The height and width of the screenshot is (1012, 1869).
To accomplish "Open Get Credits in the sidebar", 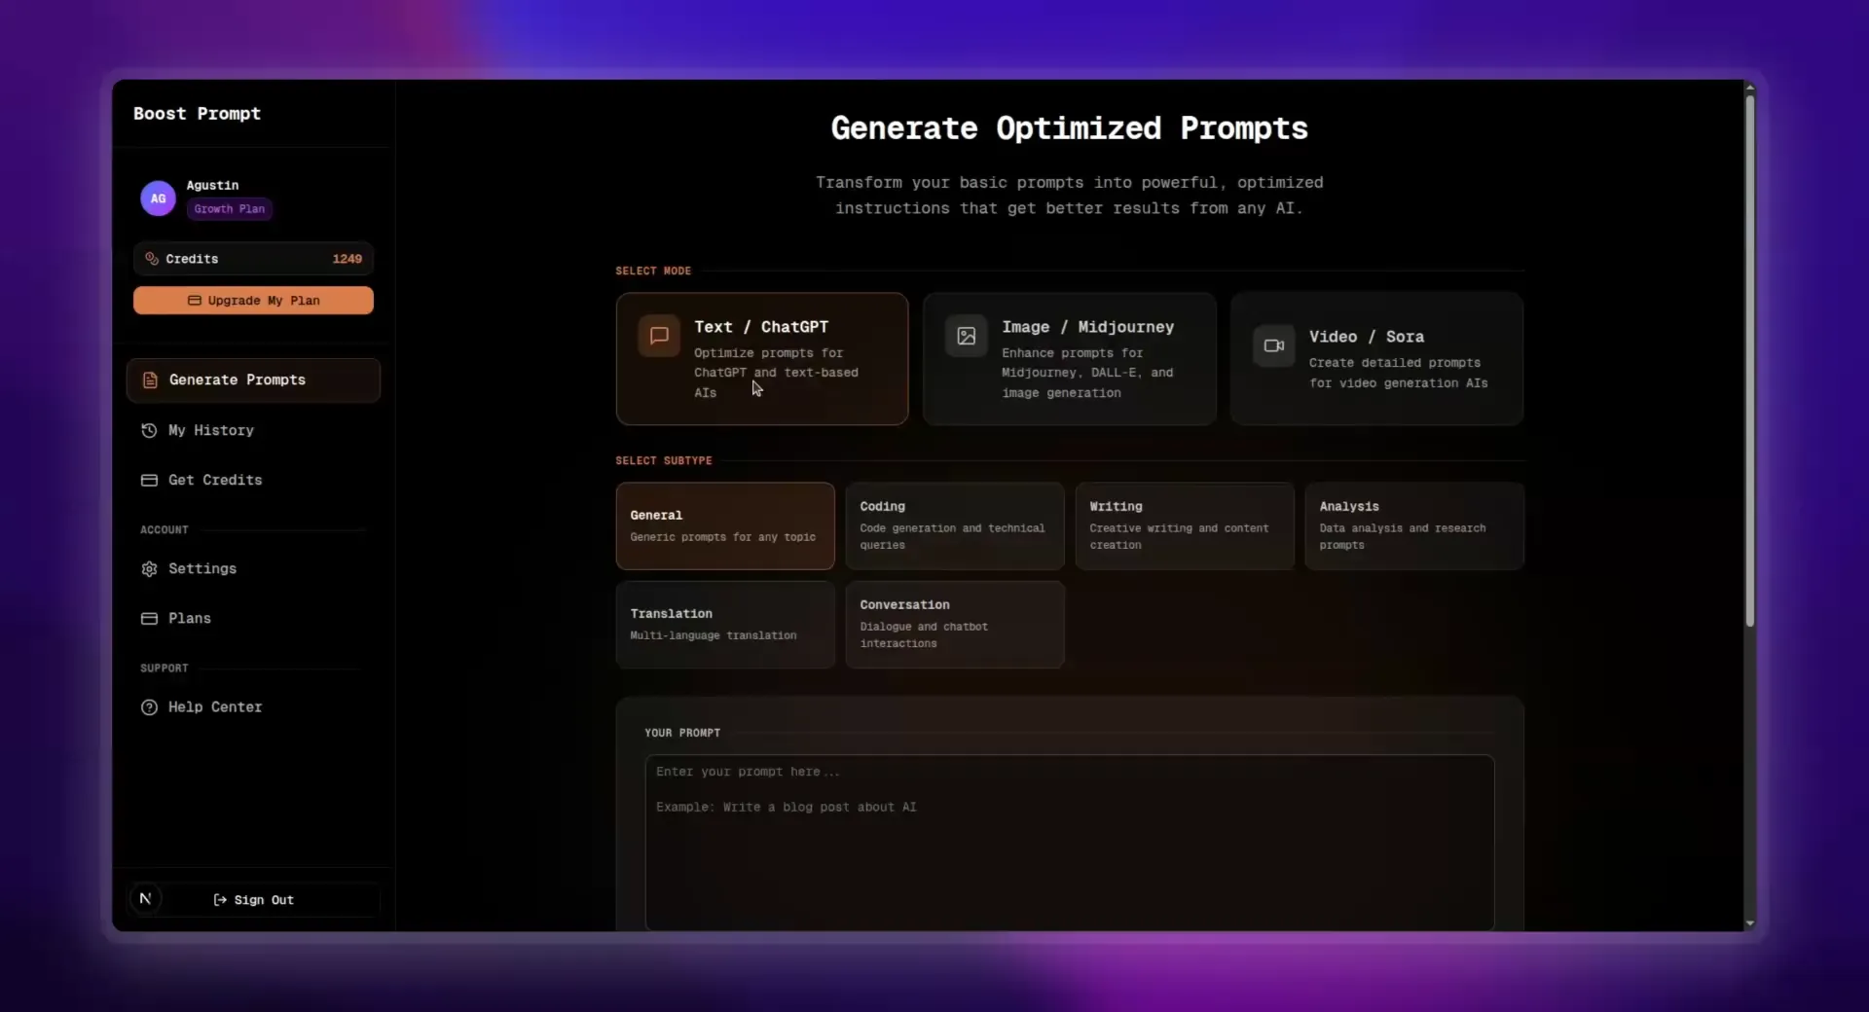I will 214,480.
